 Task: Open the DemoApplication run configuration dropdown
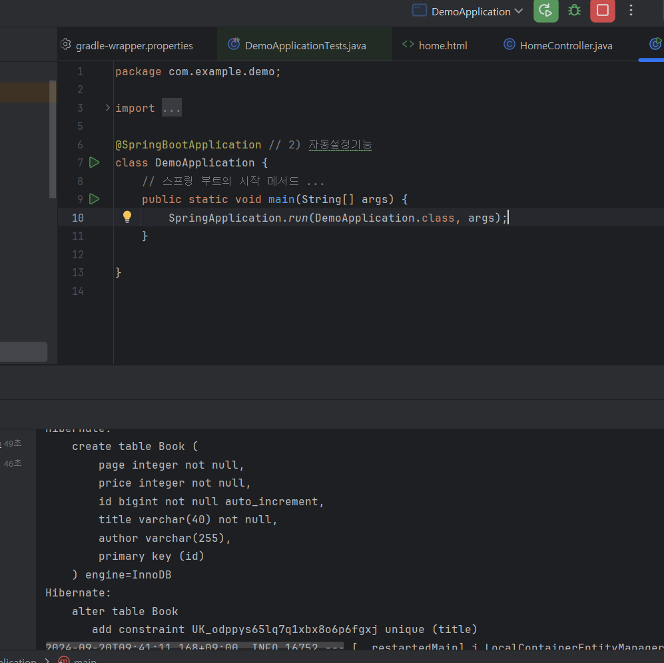467,11
